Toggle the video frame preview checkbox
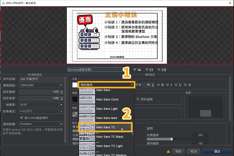Viewport: 234px width, 156px height. (x=147, y=70)
